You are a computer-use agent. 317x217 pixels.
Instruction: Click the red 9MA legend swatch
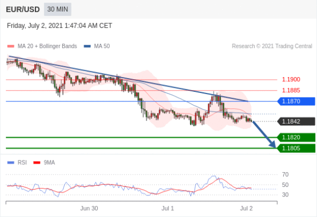[x=37, y=163]
